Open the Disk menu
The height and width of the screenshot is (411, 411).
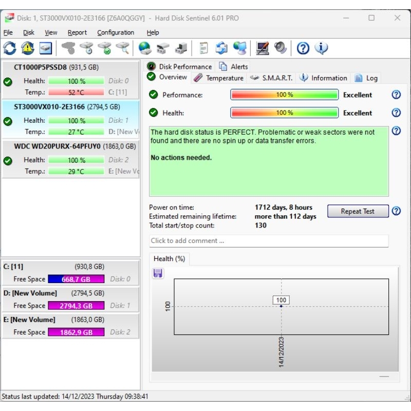[29, 32]
